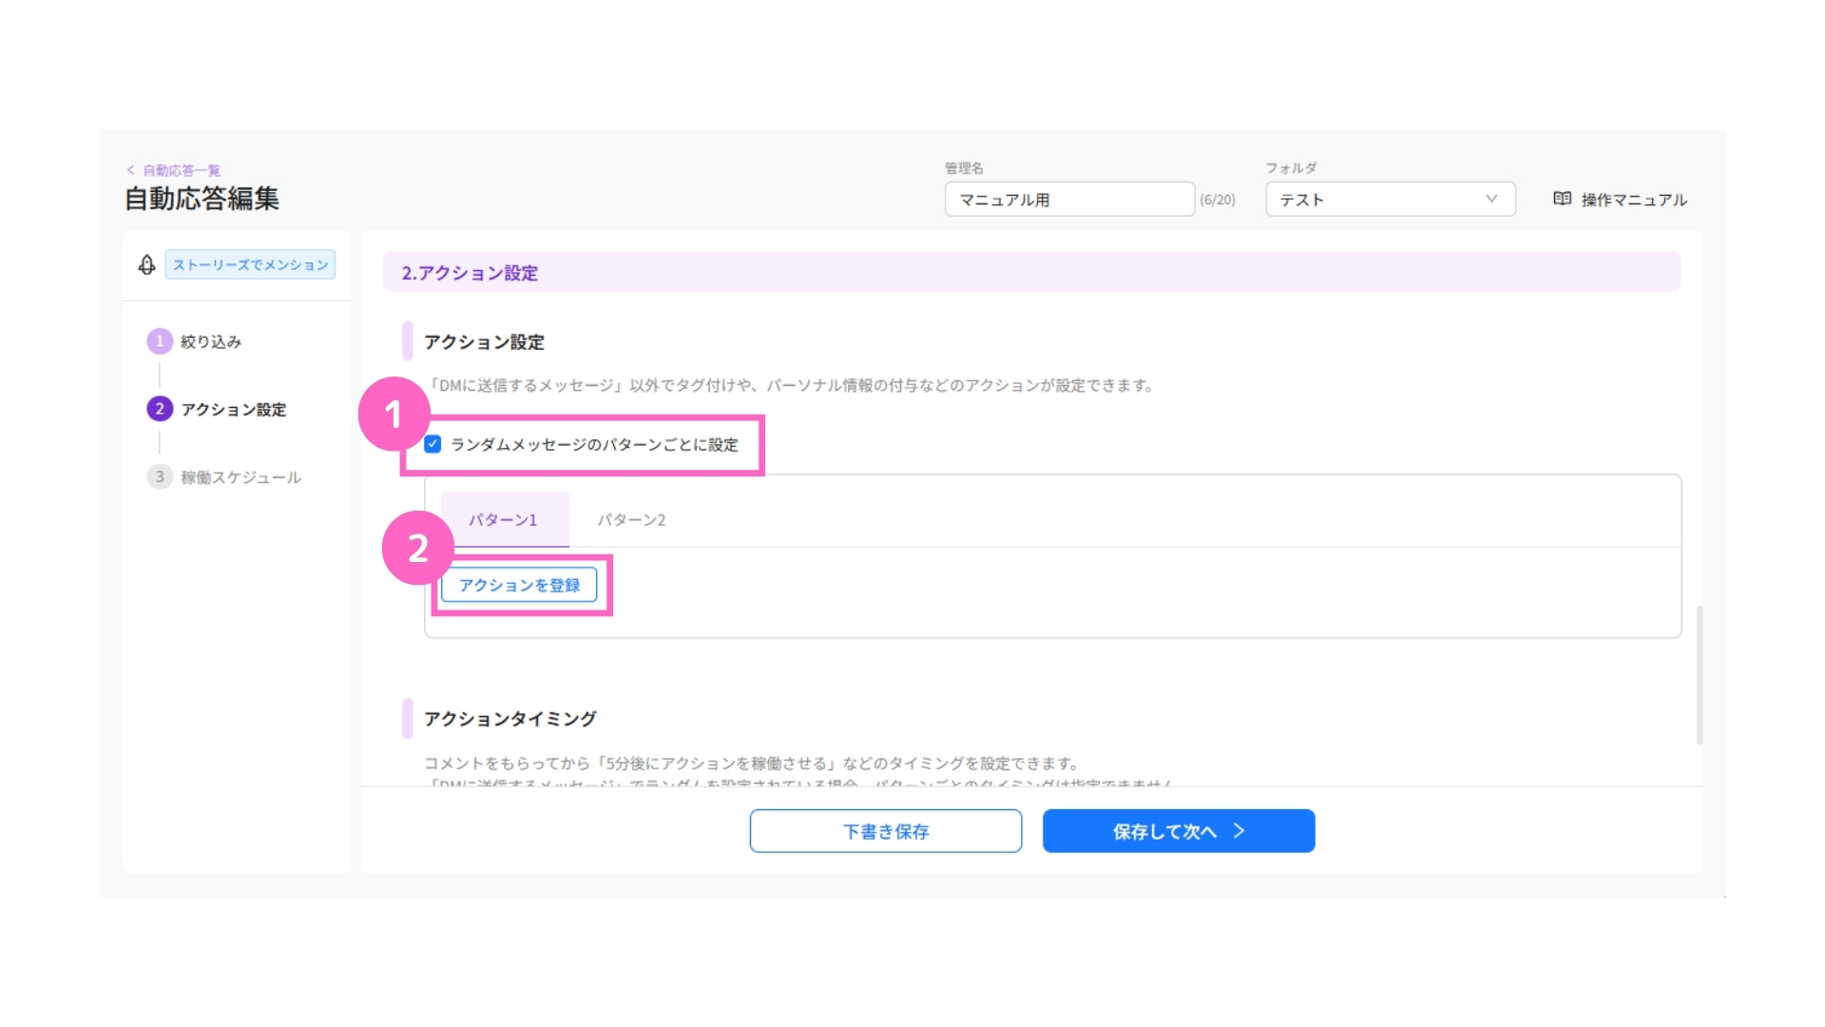Click the vertical scrollbar on the right
This screenshot has width=1825, height=1027.
[1699, 673]
